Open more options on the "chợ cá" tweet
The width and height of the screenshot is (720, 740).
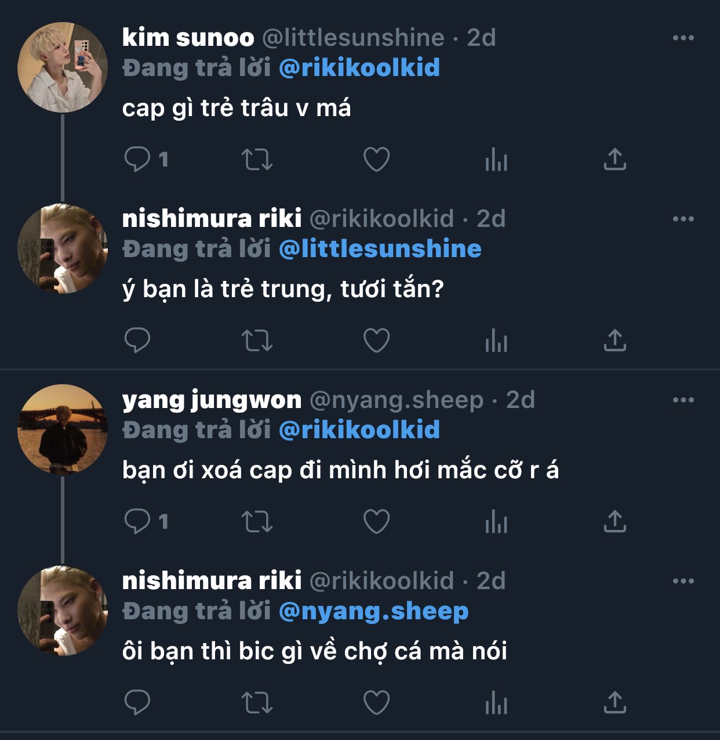click(x=683, y=582)
